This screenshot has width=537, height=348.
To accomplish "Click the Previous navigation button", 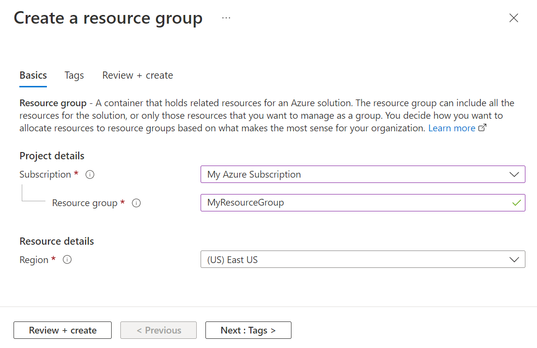I will [x=158, y=330].
